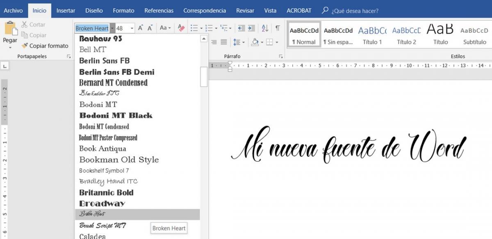Viewport: 492px width, 239px height.
Task: Click the '¿Qué desea hacer?' search box
Action: (x=355, y=11)
